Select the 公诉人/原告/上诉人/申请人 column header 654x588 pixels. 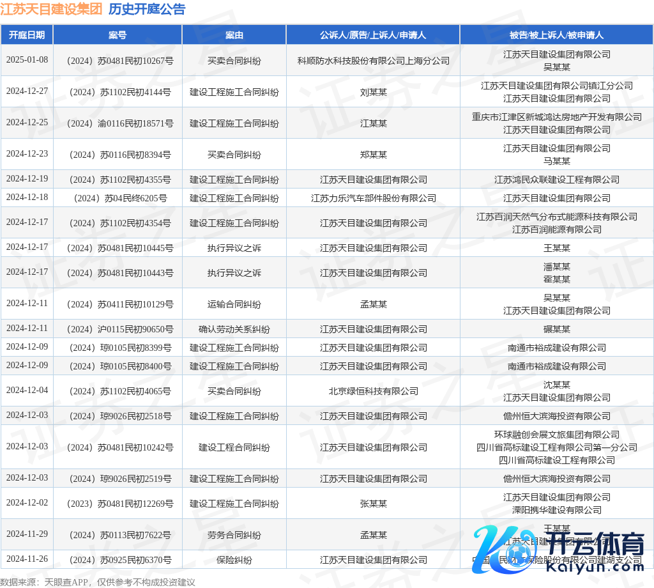pos(373,35)
